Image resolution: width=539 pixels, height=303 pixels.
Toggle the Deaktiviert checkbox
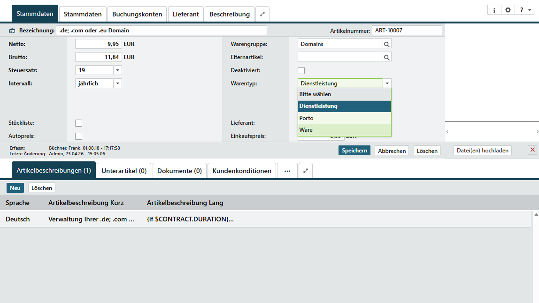301,70
